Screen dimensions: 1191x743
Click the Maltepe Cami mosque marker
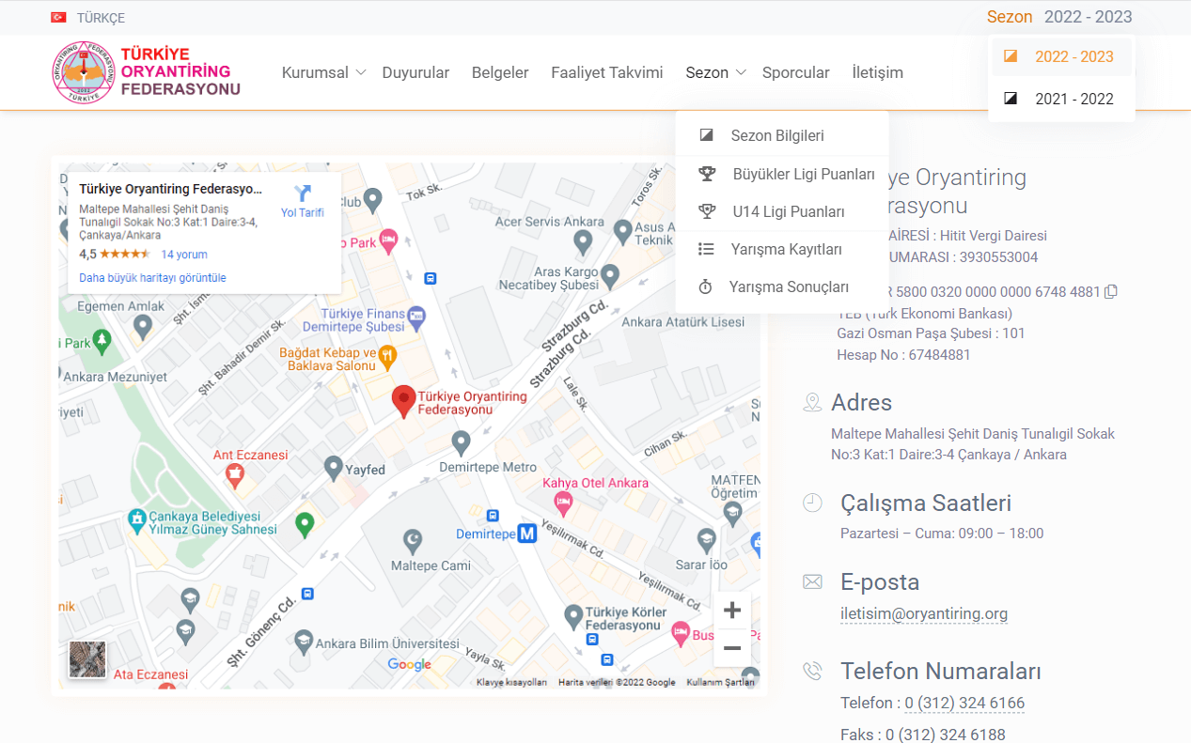point(412,540)
